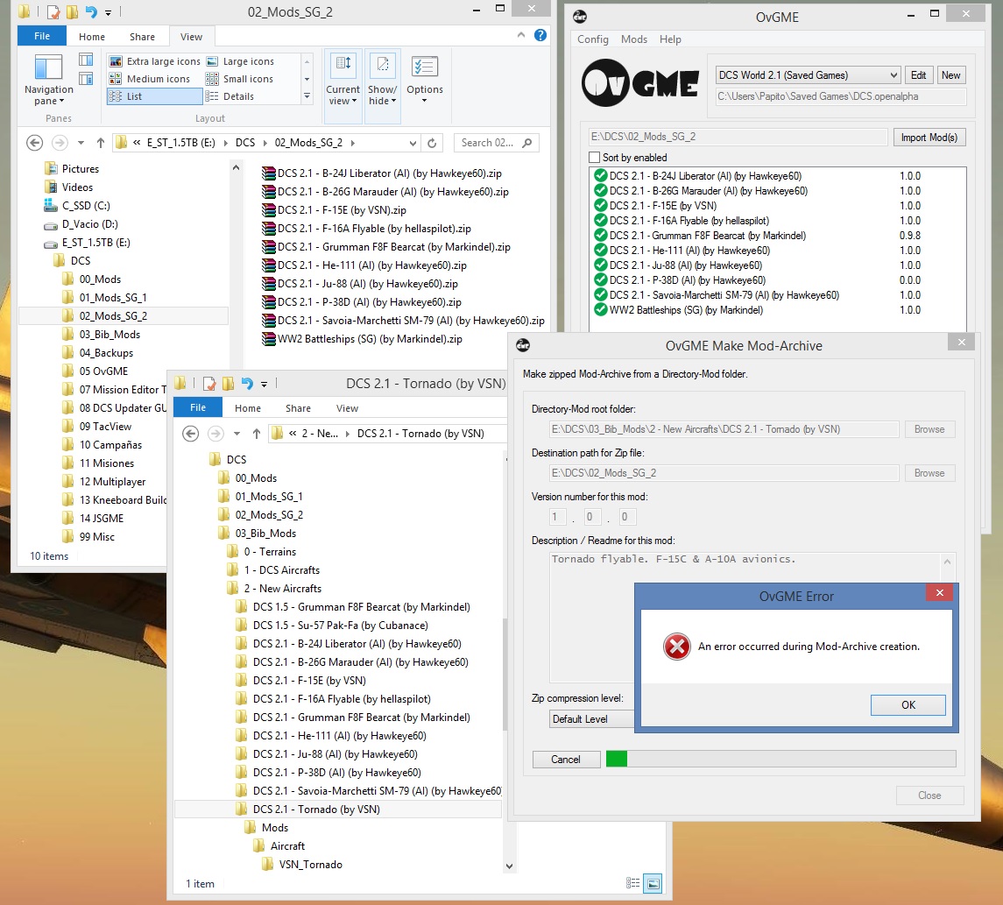Open the ribbon Help question mark icon
Viewport: 1003px width, 905px height.
(x=540, y=35)
